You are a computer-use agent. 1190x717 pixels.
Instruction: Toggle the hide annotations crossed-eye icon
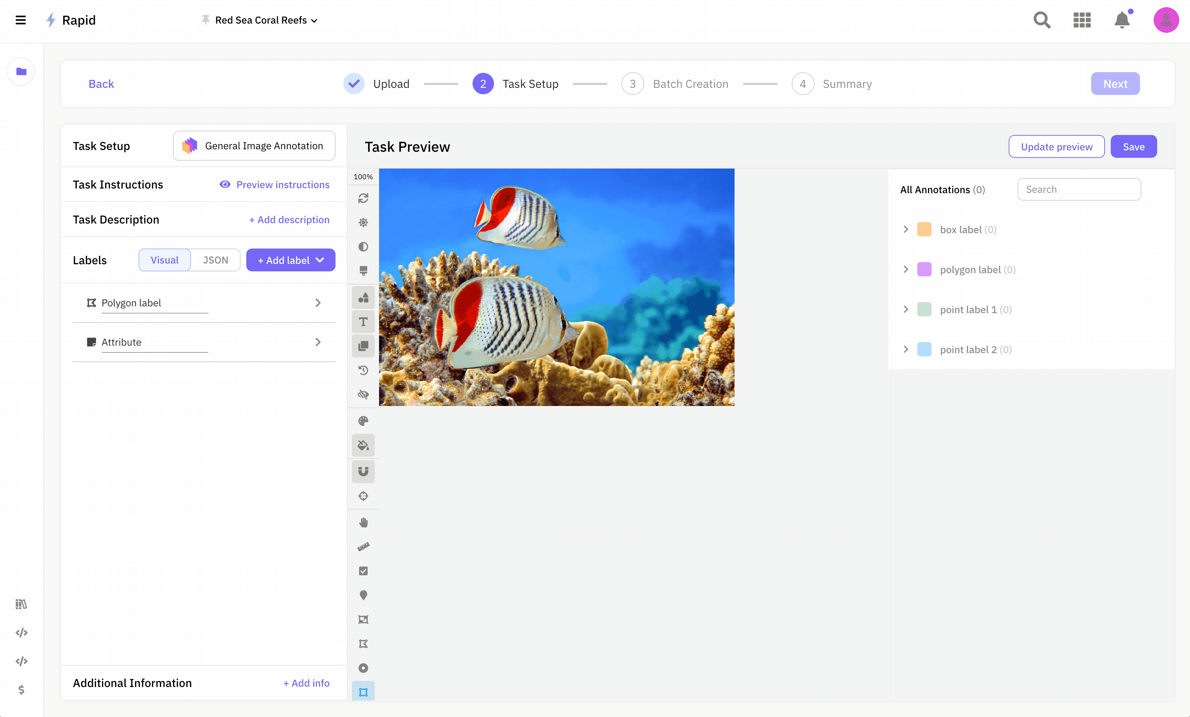pyautogui.click(x=363, y=395)
